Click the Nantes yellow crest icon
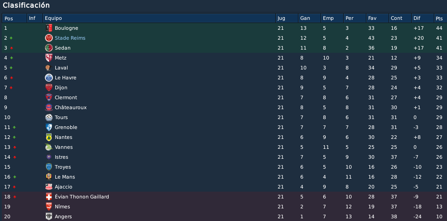This screenshot has width=447, height=221. 49,137
